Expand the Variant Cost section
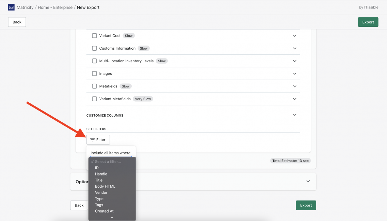 point(295,35)
